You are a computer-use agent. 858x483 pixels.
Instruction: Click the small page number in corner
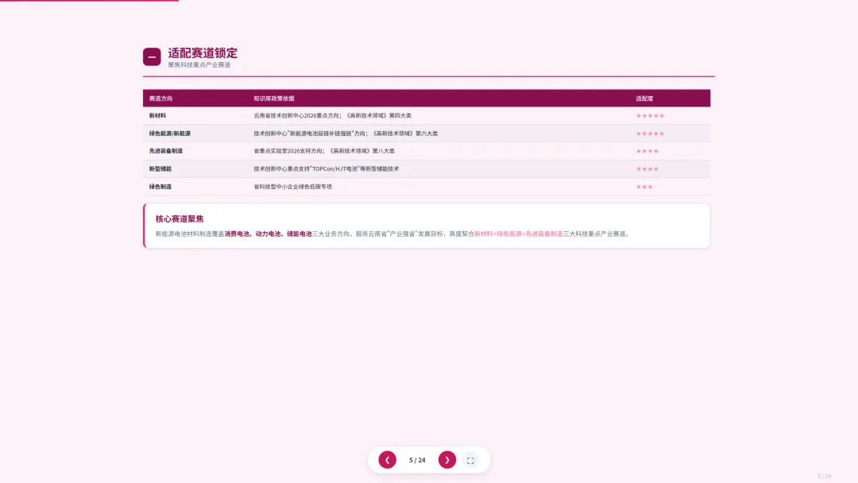pyautogui.click(x=825, y=476)
